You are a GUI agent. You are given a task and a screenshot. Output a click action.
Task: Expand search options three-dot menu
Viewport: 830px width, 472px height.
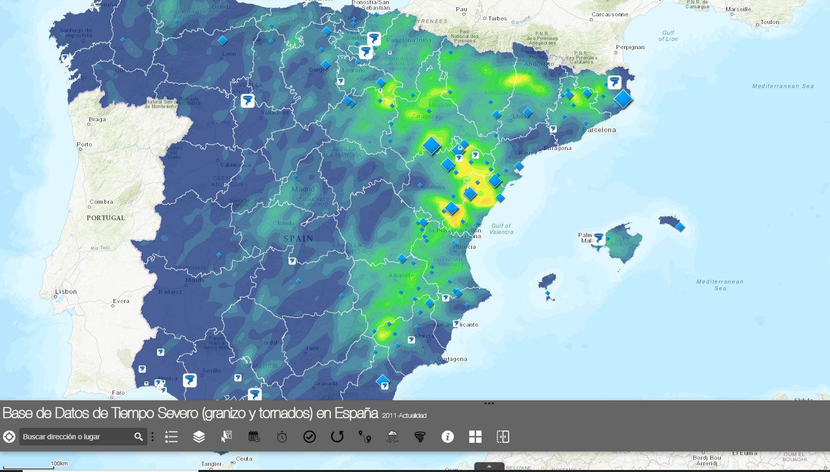(152, 437)
